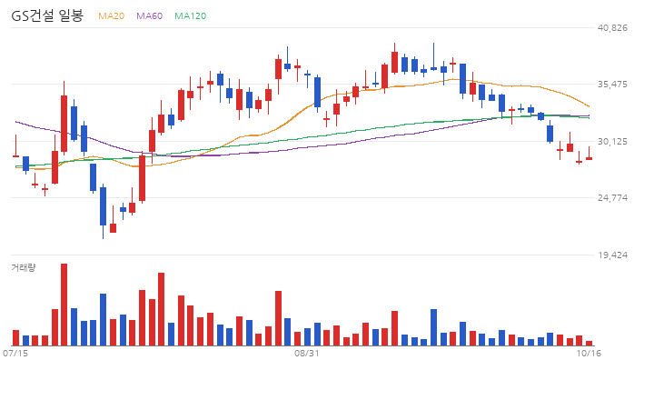Click the tallest blue volume bar in September
The image size is (654, 400).
pyautogui.click(x=434, y=327)
